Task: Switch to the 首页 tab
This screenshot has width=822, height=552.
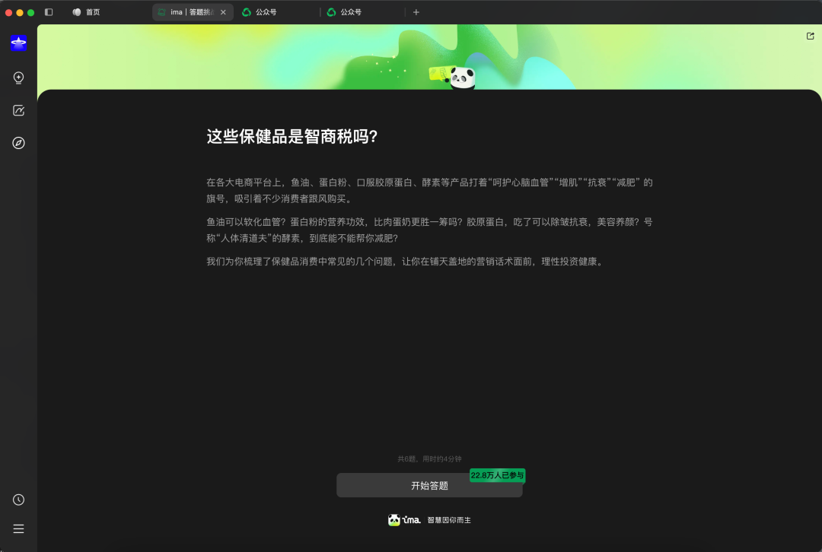Action: click(x=87, y=11)
